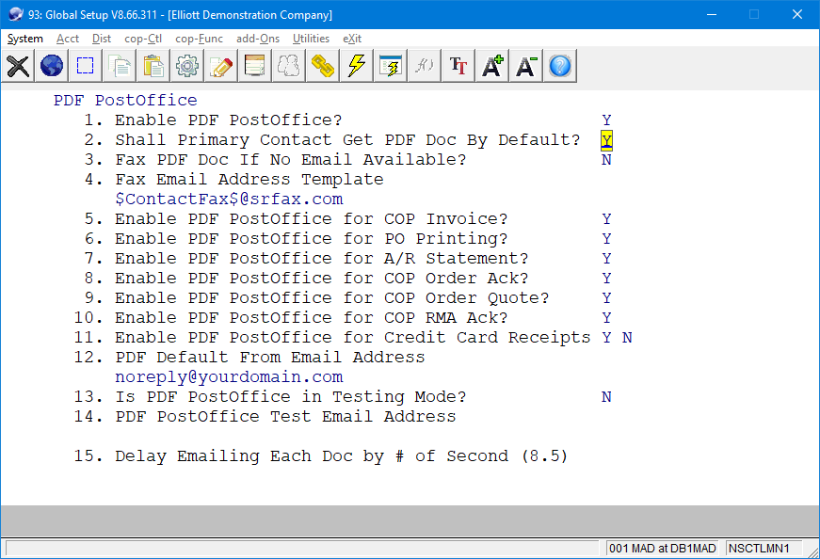820x559 pixels.
Task: Click the $ContactFax$@srfax.com template value
Action: click(229, 200)
